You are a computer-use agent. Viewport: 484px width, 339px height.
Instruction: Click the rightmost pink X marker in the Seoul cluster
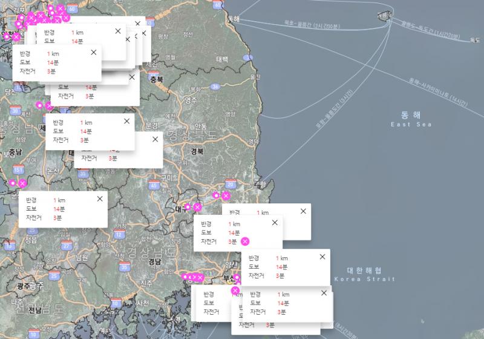[x=66, y=18]
